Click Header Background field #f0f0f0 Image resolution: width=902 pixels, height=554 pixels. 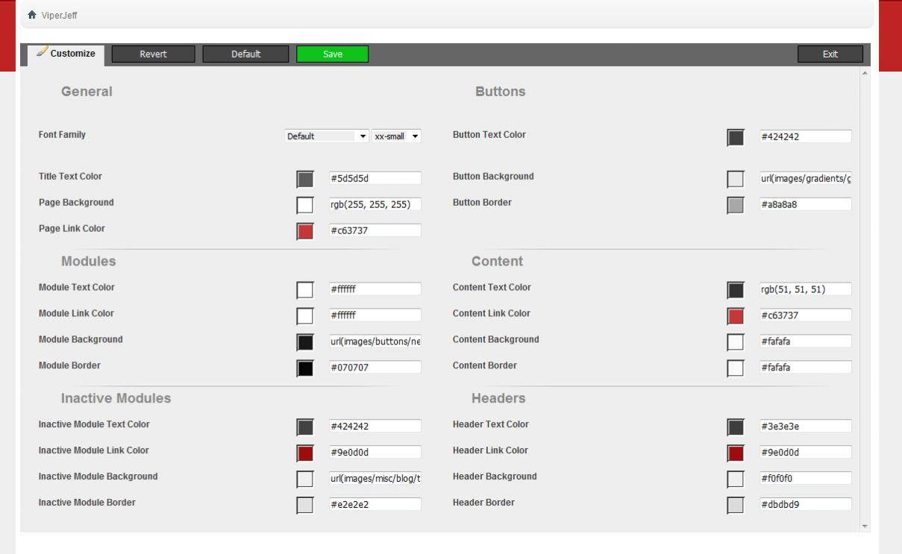tap(805, 479)
